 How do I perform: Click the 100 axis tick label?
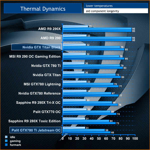tap(135, 138)
